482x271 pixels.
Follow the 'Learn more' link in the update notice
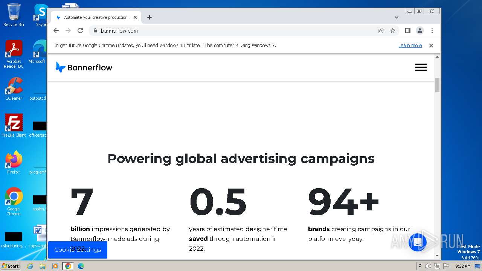410,46
